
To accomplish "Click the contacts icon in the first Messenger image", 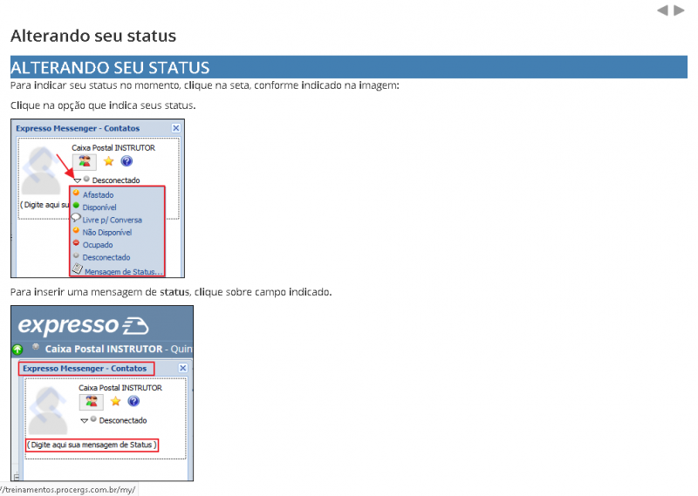I will tap(85, 161).
